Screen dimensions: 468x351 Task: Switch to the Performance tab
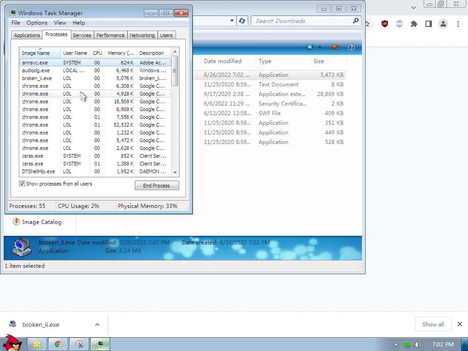point(111,35)
